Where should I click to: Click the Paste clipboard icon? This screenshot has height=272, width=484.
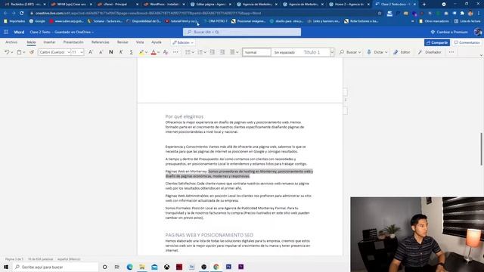tap(19, 52)
